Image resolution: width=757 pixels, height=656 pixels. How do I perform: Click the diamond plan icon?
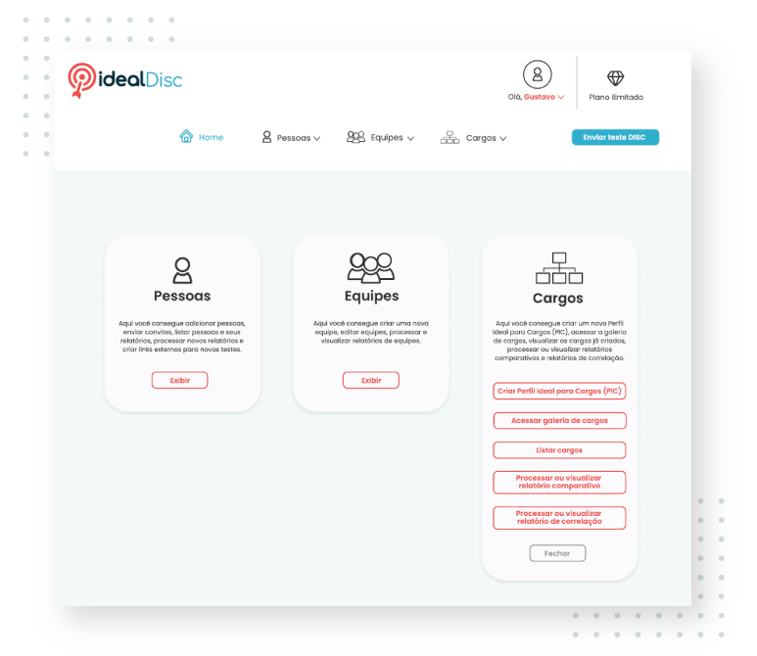click(x=616, y=77)
